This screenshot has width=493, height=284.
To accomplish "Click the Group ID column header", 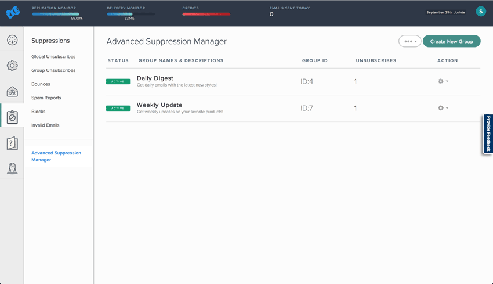I will coord(315,60).
